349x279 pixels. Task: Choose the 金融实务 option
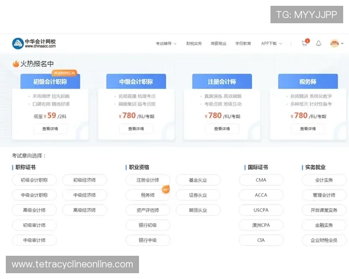coord(324,225)
